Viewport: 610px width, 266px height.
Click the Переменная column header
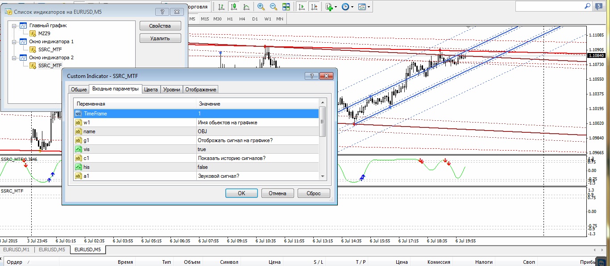tap(135, 104)
